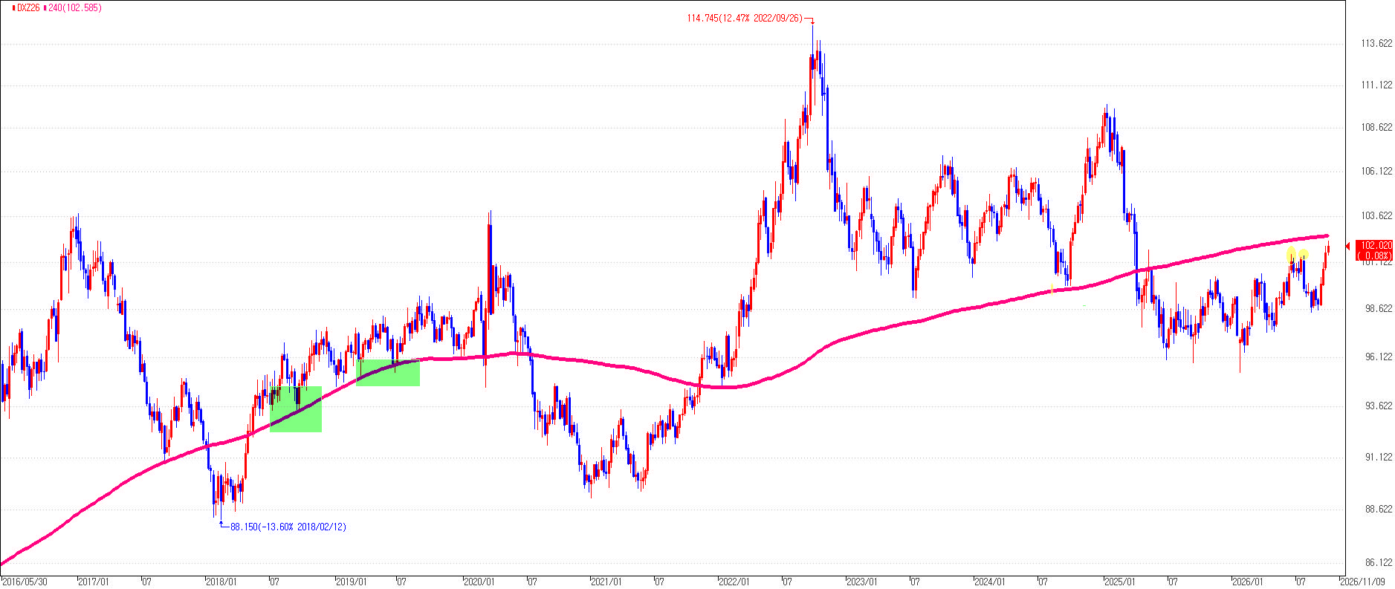Click the 108.622 price axis label
This screenshot has width=1395, height=589.
[x=1376, y=127]
